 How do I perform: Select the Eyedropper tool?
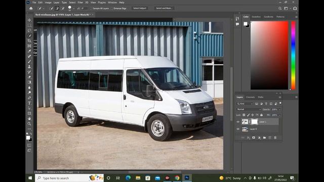(29, 51)
